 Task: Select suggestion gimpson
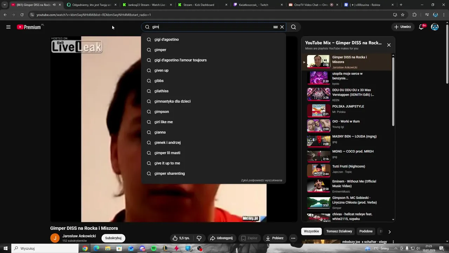coord(213,112)
